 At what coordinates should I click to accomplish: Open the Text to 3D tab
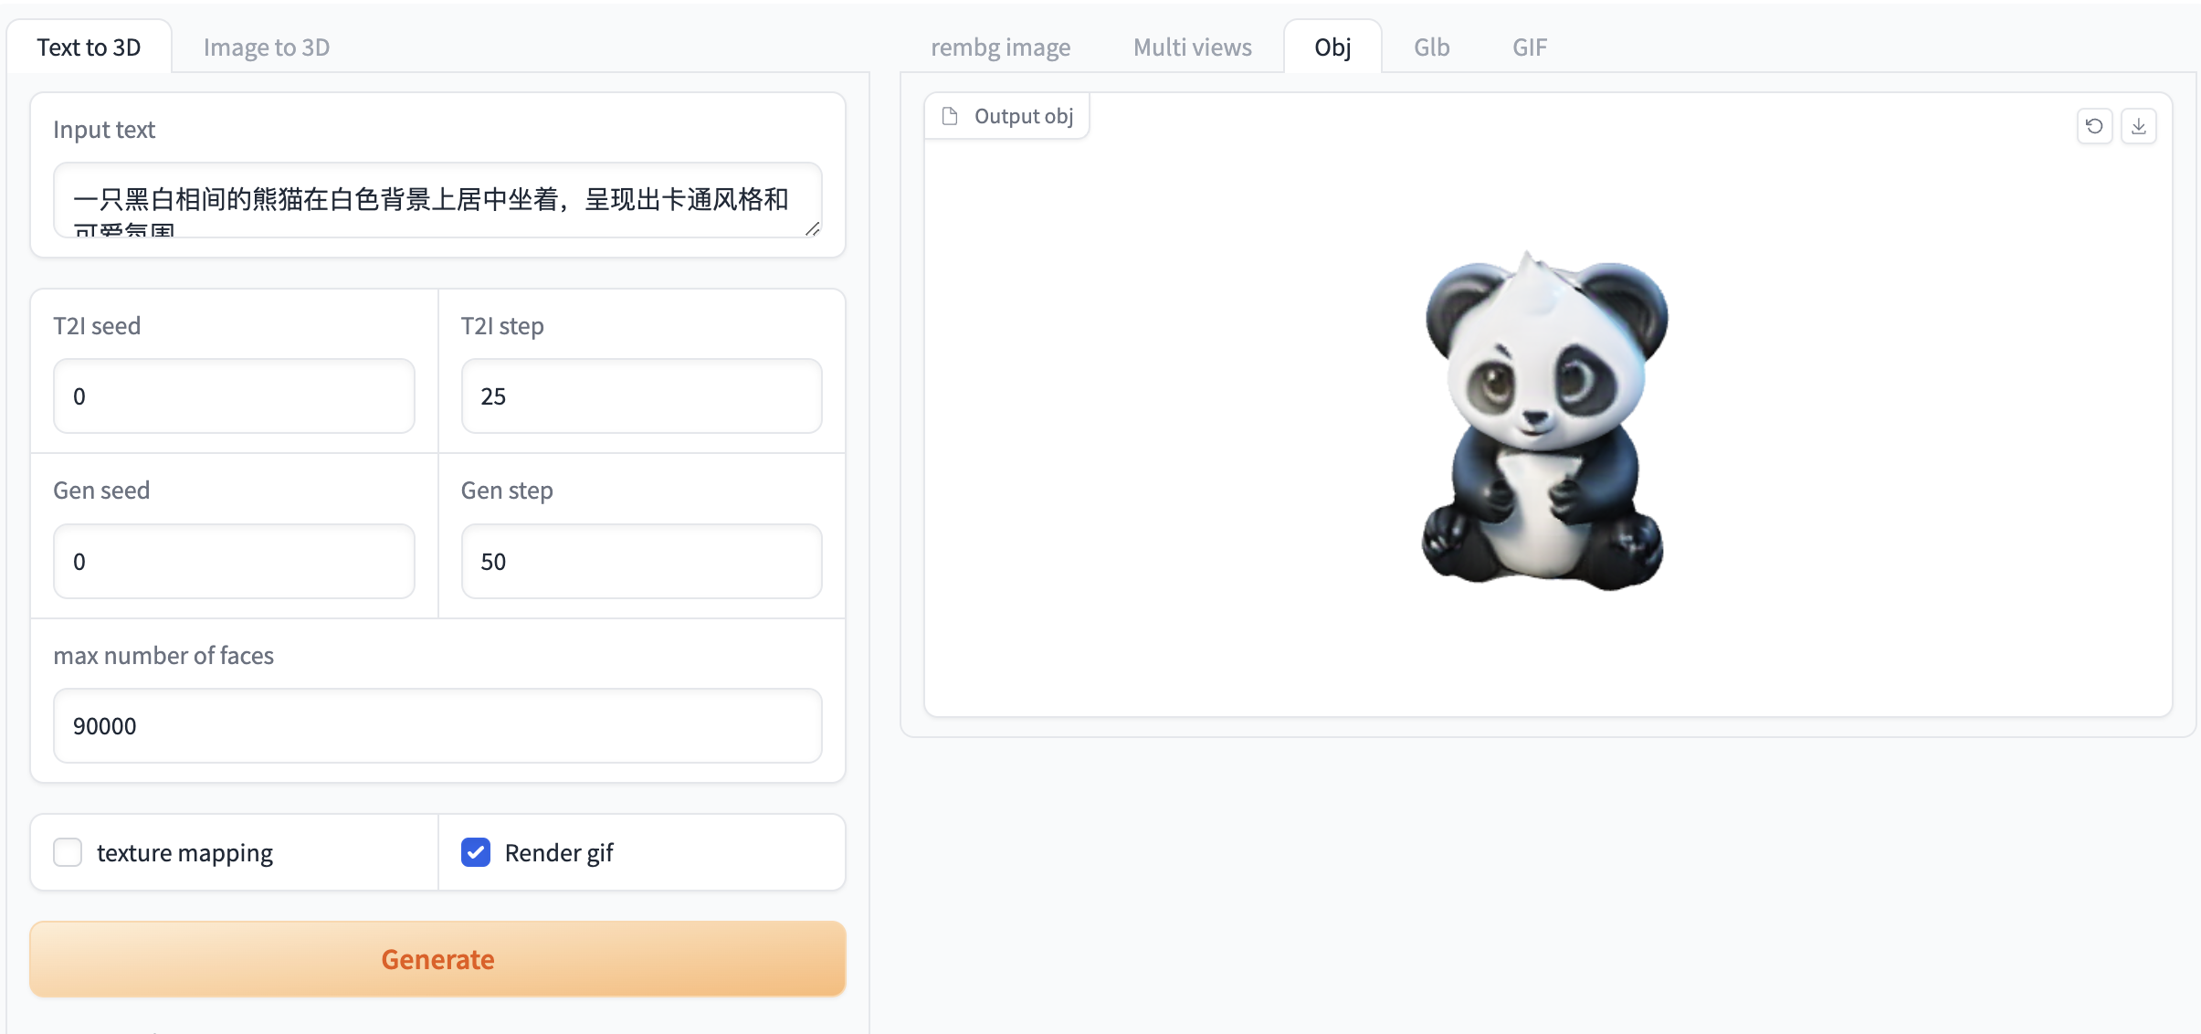(89, 47)
